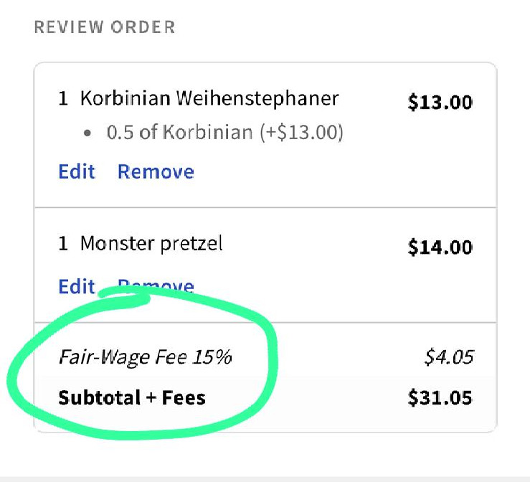Image resolution: width=530 pixels, height=482 pixels.
Task: Click the bold $13.00 item price
Action: pos(440,102)
